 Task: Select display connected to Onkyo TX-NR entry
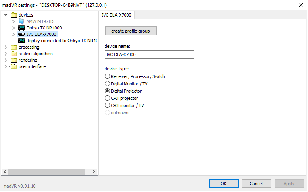point(62,41)
